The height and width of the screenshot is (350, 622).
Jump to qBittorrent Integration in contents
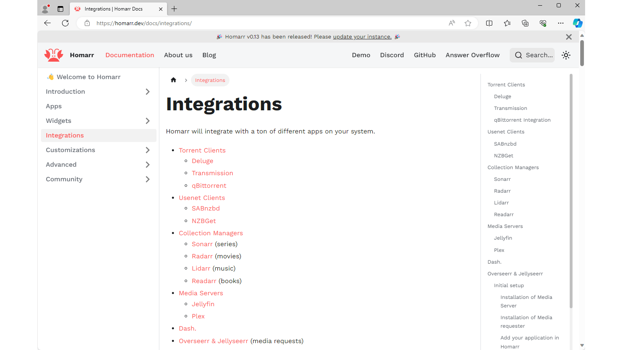click(x=522, y=120)
